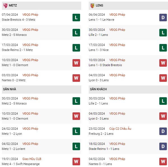Open VĐQG Pháp link for 07/04/2024 match
The height and width of the screenshot is (167, 168).
[30, 15]
